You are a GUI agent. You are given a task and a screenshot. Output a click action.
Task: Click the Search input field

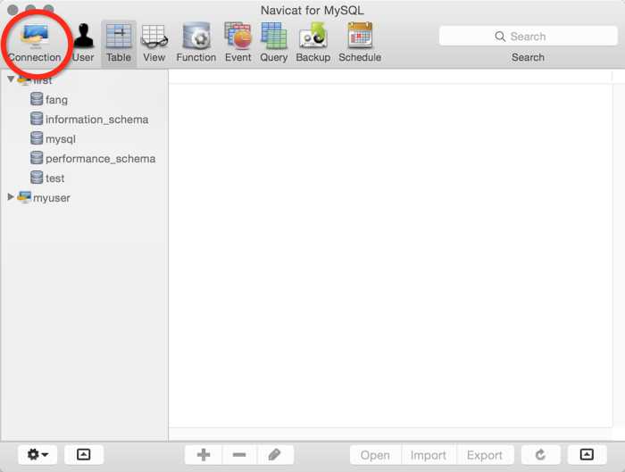(x=529, y=37)
